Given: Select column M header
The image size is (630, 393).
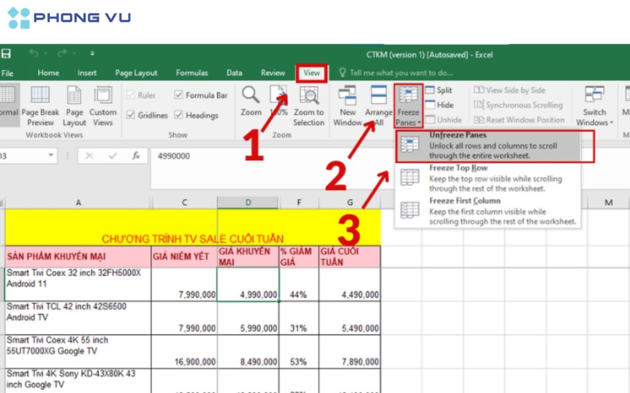Looking at the screenshot, I should tap(608, 203).
